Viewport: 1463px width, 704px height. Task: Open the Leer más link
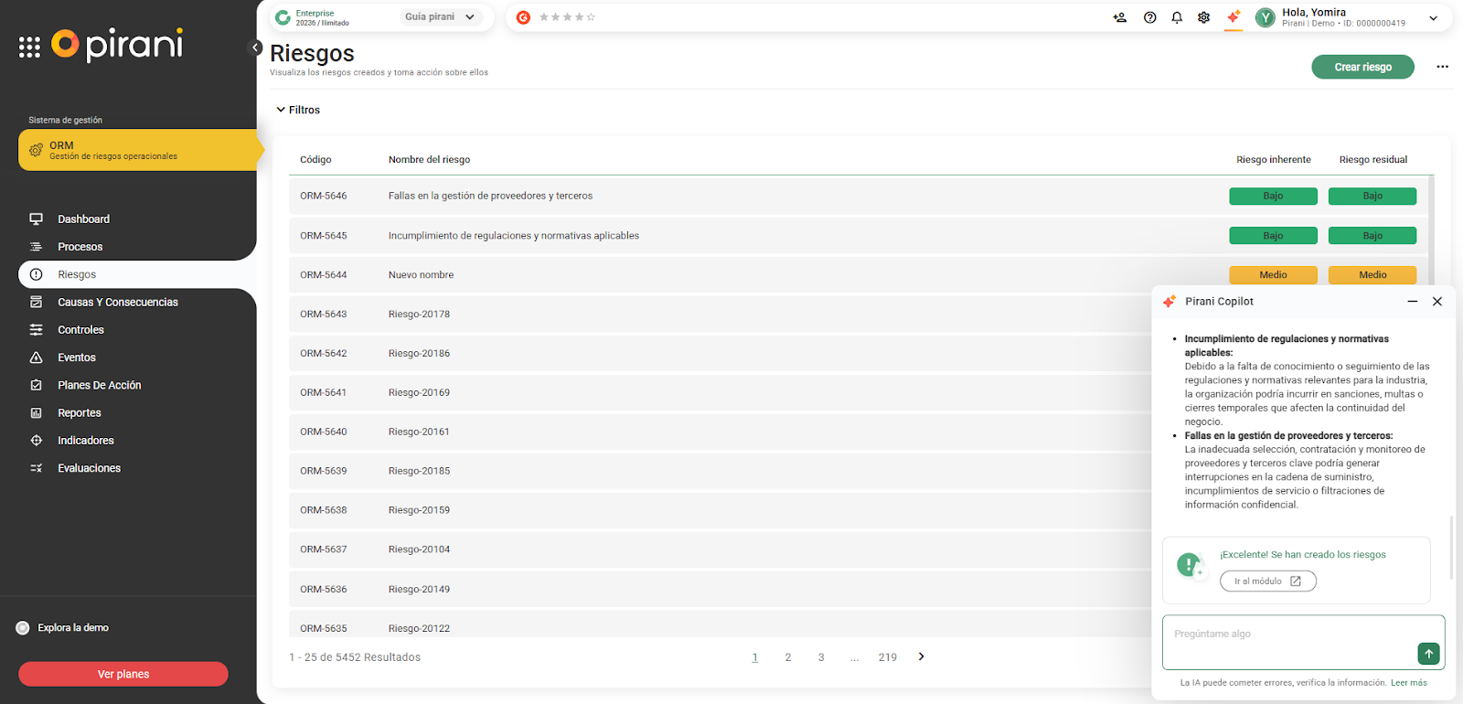pos(1409,683)
